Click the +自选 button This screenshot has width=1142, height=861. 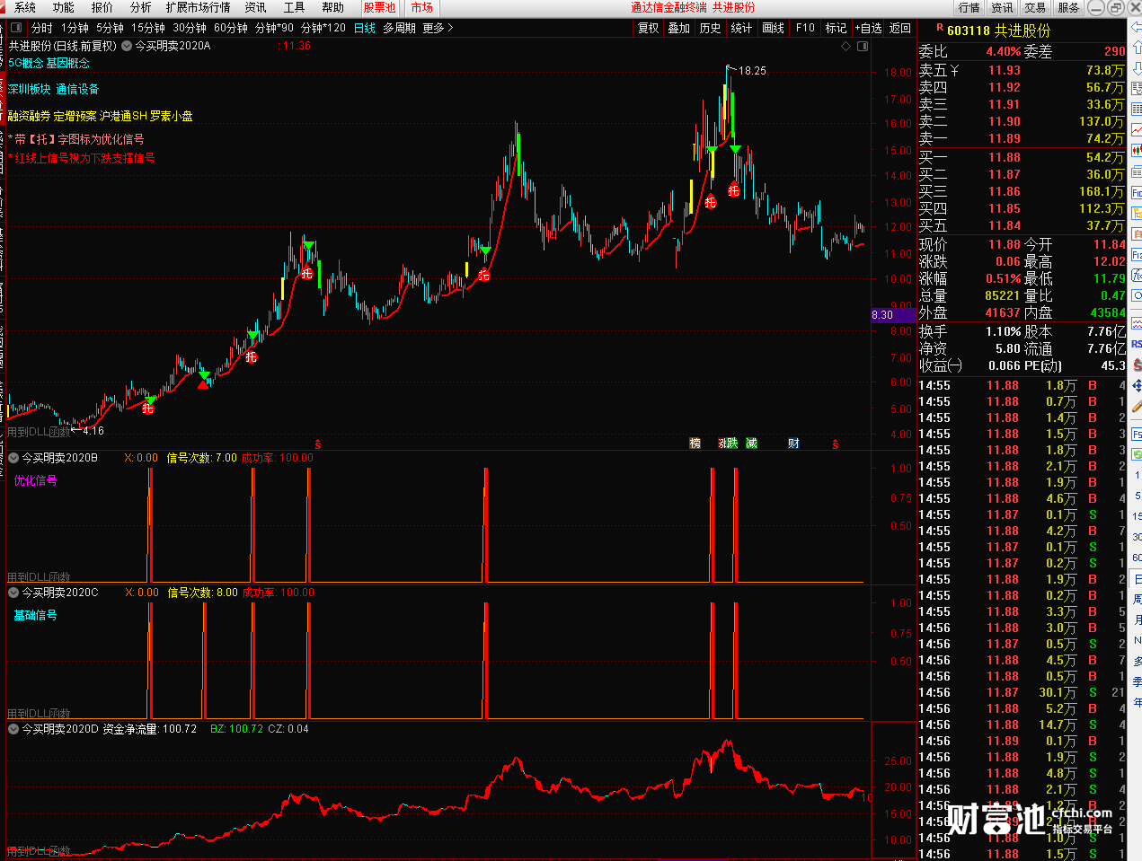coord(868,28)
